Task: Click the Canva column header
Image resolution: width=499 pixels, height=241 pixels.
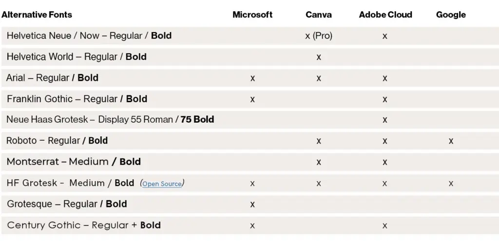Action: [x=319, y=15]
